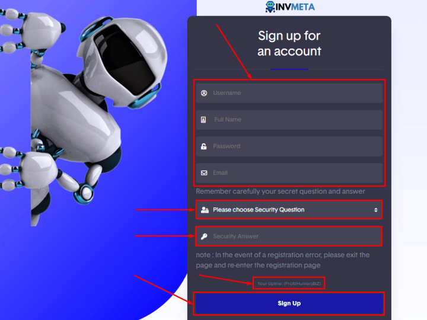
Task: Open the Please choose Security Question dropdown
Action: 289,210
